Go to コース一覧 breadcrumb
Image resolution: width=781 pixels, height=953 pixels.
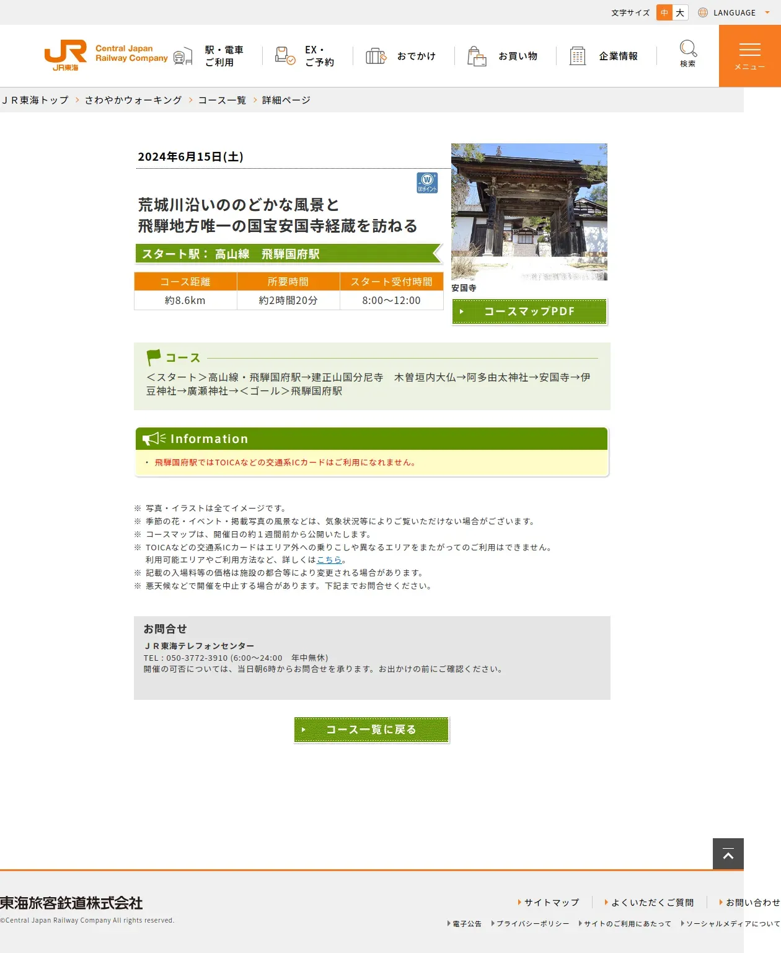point(223,100)
